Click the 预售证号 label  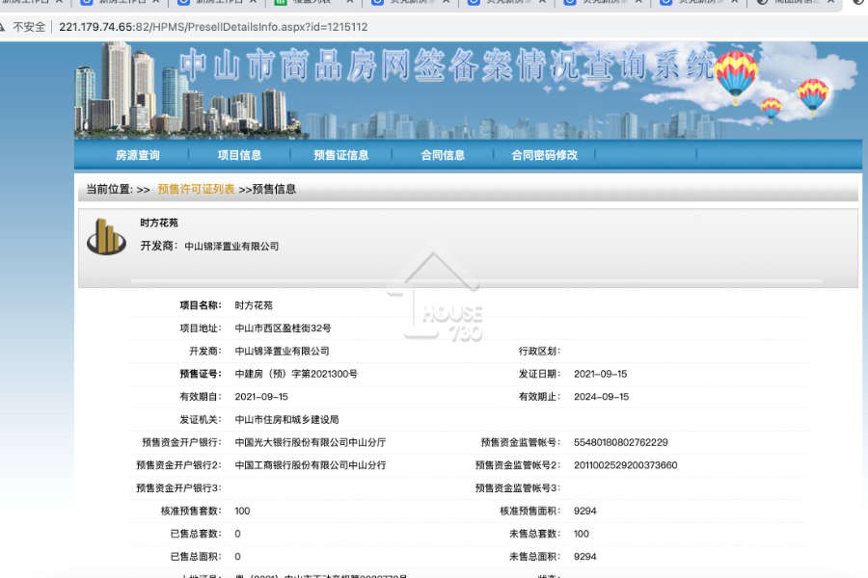pos(201,374)
